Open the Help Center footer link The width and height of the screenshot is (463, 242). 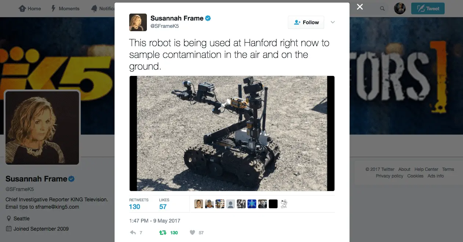click(x=426, y=169)
